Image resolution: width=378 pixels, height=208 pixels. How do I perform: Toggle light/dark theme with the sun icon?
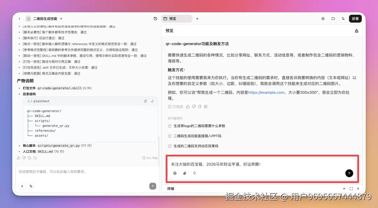click(323, 19)
